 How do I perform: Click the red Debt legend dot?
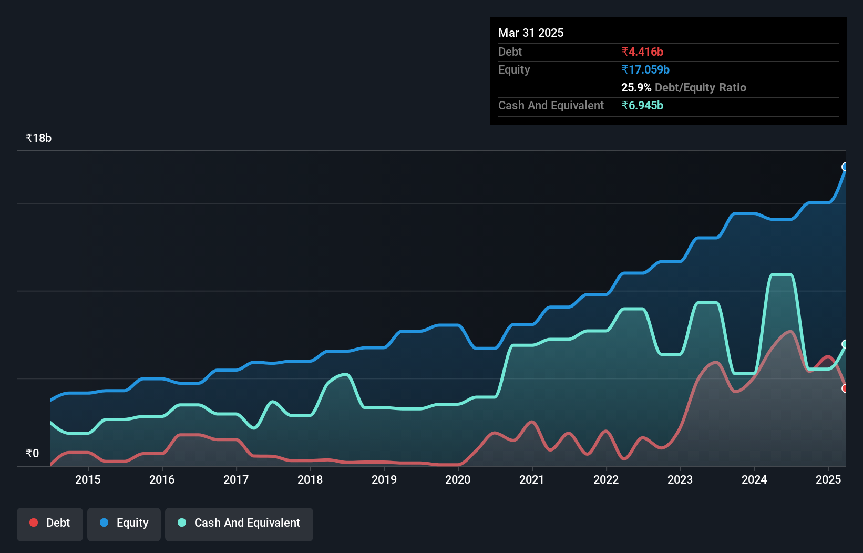[33, 523]
